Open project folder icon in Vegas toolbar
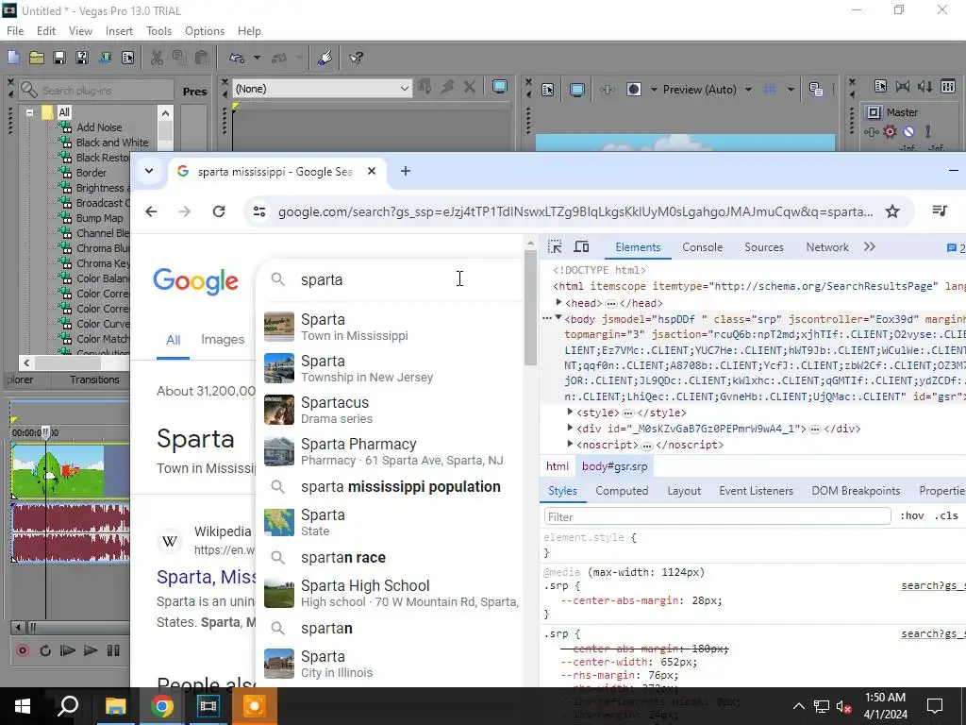 pos(37,58)
